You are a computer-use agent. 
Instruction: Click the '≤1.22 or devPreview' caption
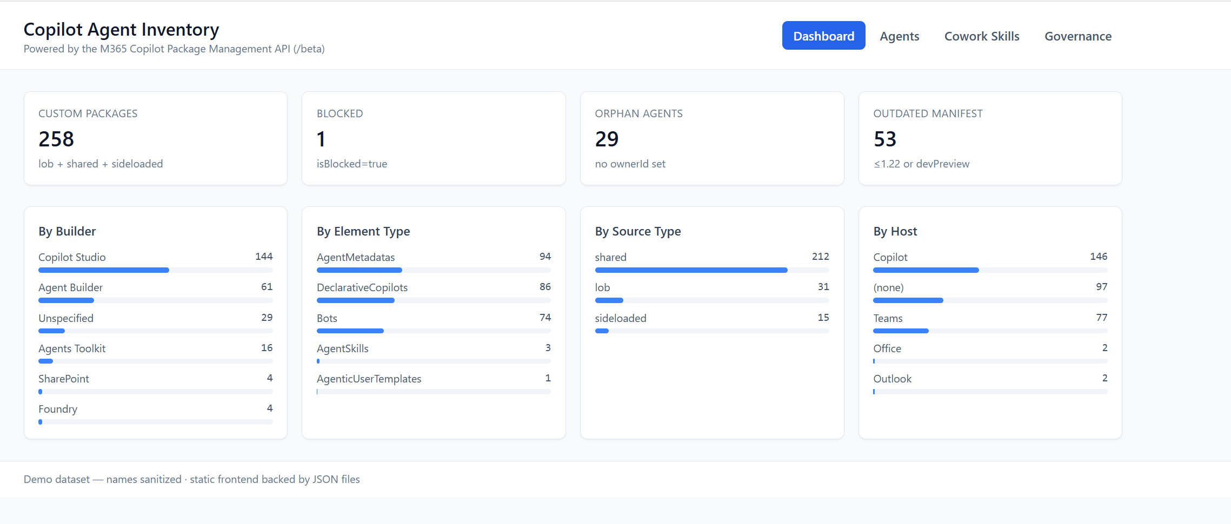point(921,164)
